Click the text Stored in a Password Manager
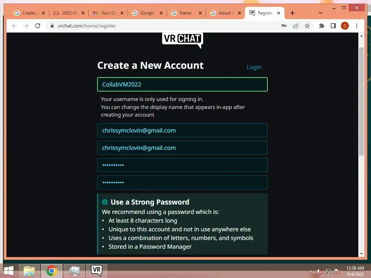The width and height of the screenshot is (371, 278). (150, 247)
